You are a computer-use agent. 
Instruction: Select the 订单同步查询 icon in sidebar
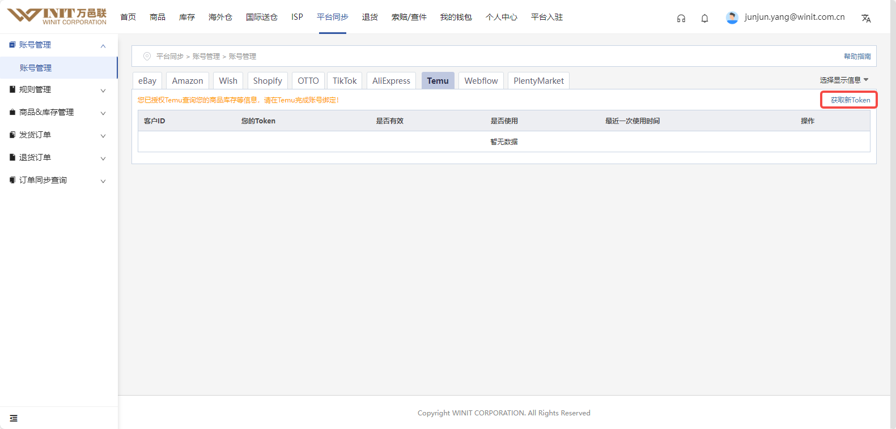coord(12,180)
